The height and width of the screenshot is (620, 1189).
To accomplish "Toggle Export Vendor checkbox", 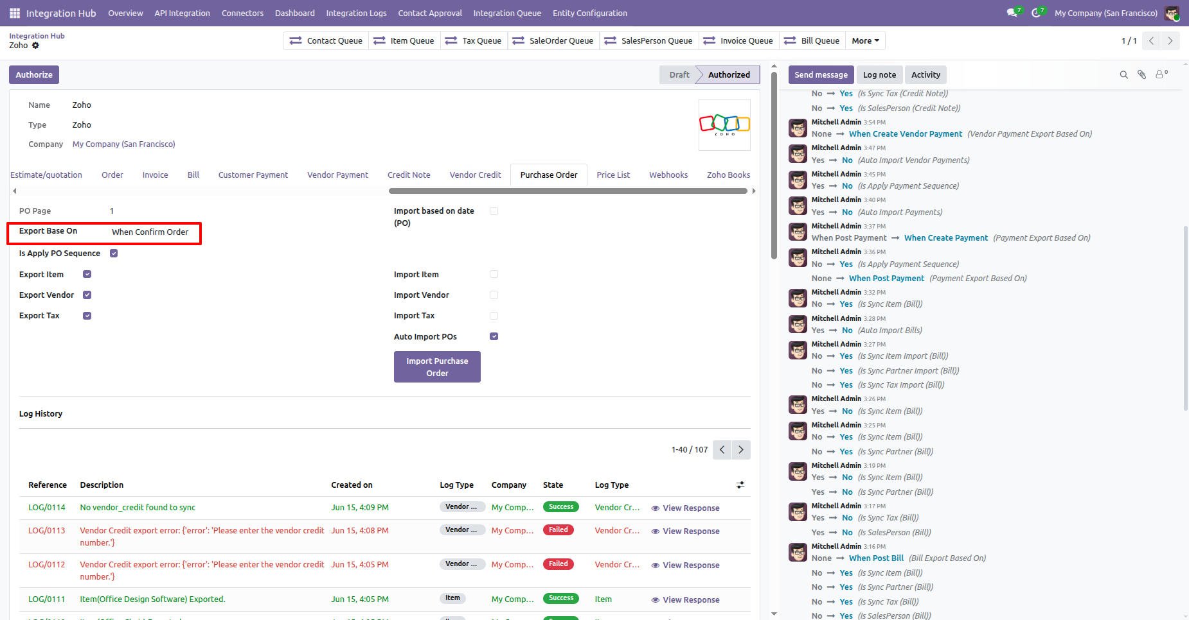I will [87, 295].
